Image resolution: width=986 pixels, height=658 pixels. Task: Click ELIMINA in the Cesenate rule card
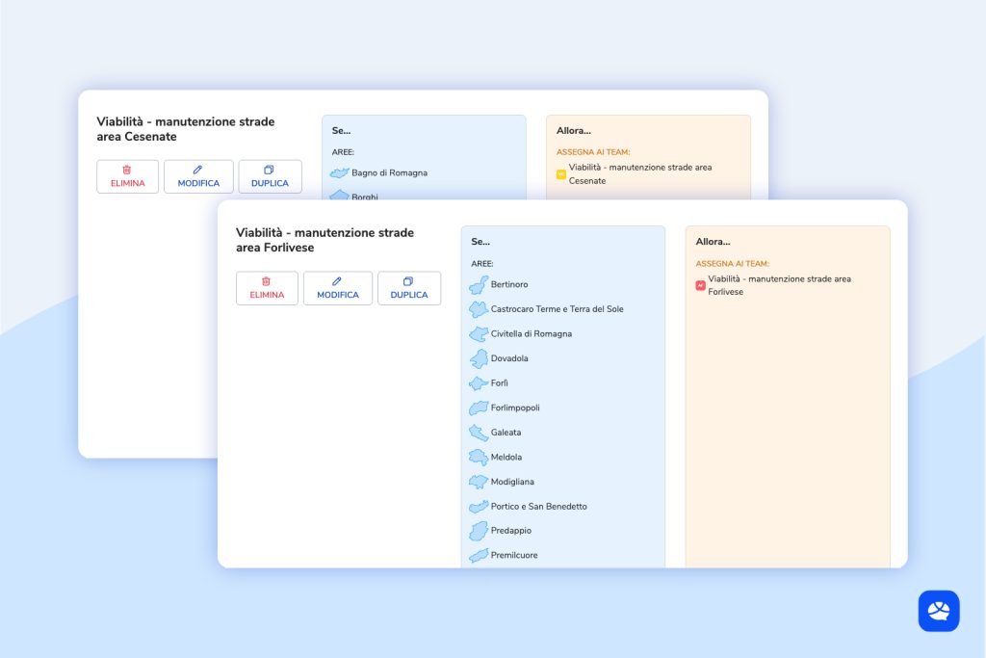(128, 176)
